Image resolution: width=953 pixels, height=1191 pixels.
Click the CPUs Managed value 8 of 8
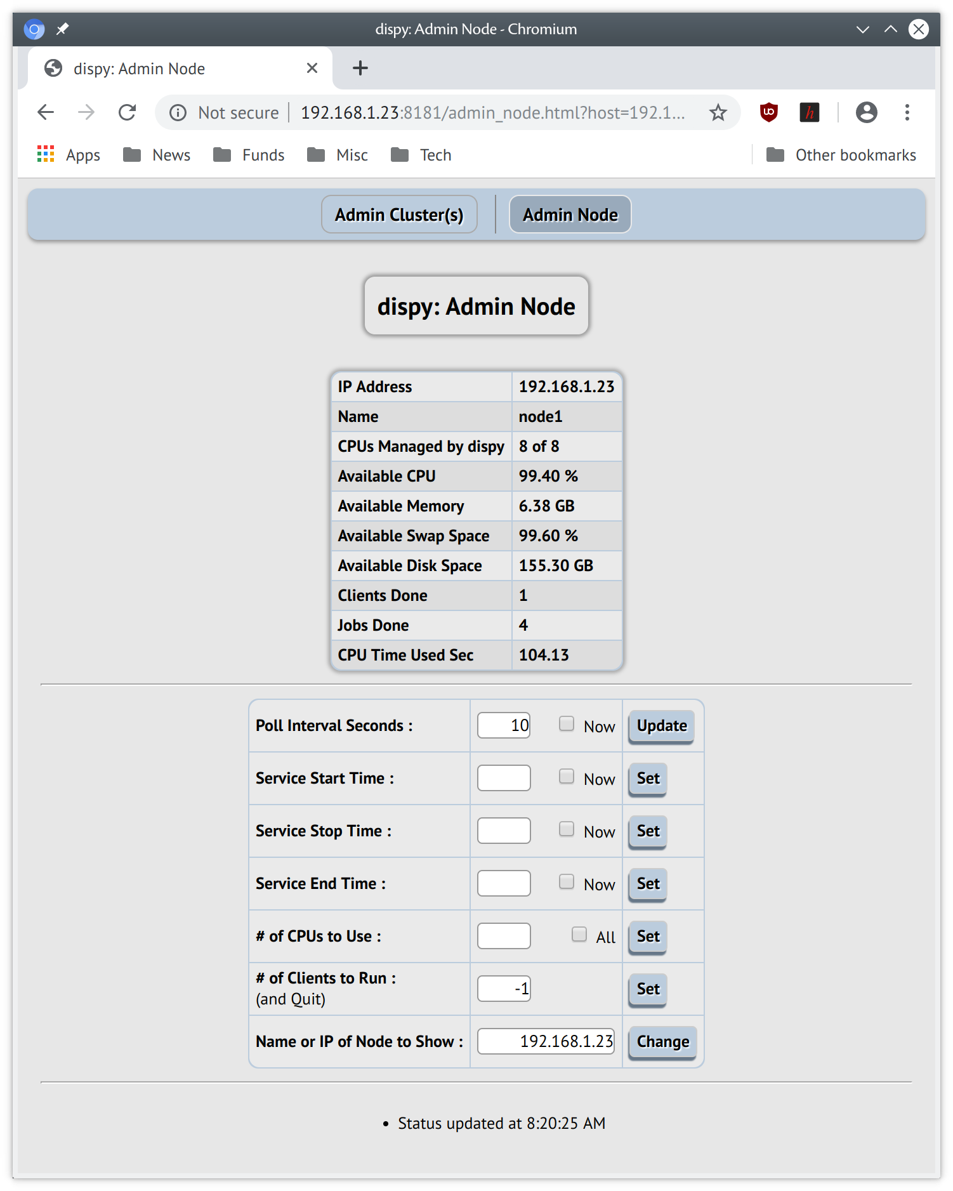coord(539,446)
